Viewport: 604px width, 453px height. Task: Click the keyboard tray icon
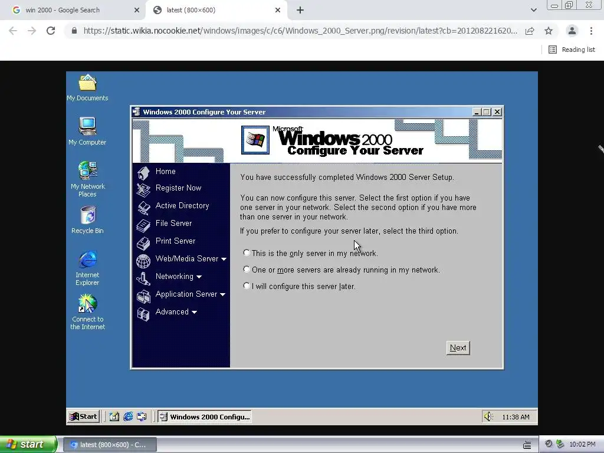click(x=527, y=445)
